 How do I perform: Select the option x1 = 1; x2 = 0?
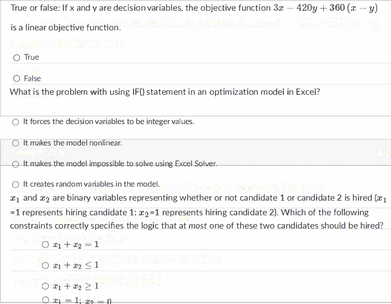[46, 300]
